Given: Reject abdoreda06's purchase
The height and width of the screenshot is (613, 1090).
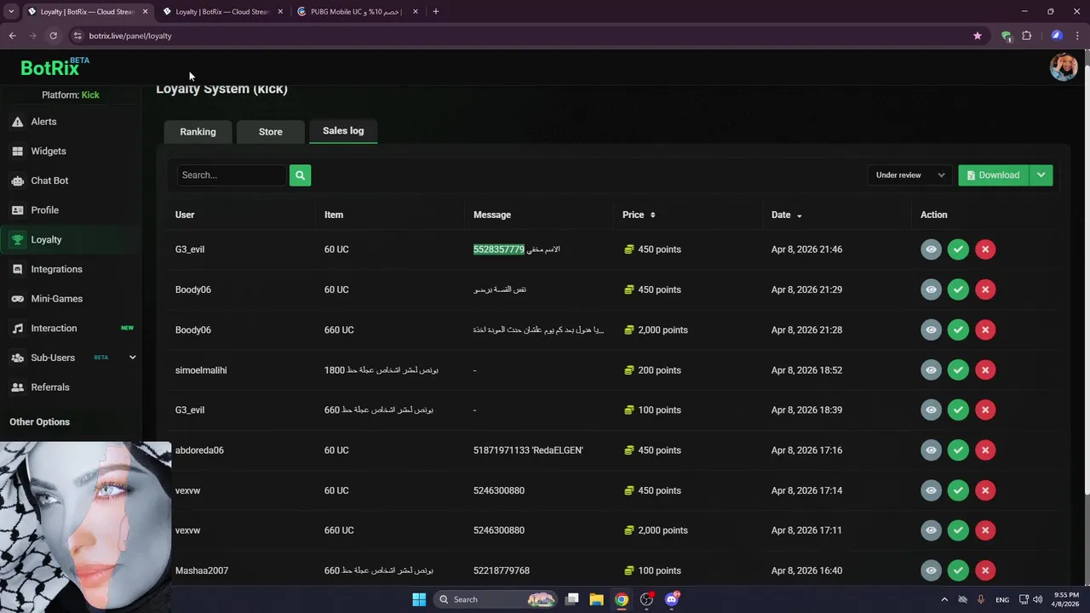Looking at the screenshot, I should [x=985, y=450].
